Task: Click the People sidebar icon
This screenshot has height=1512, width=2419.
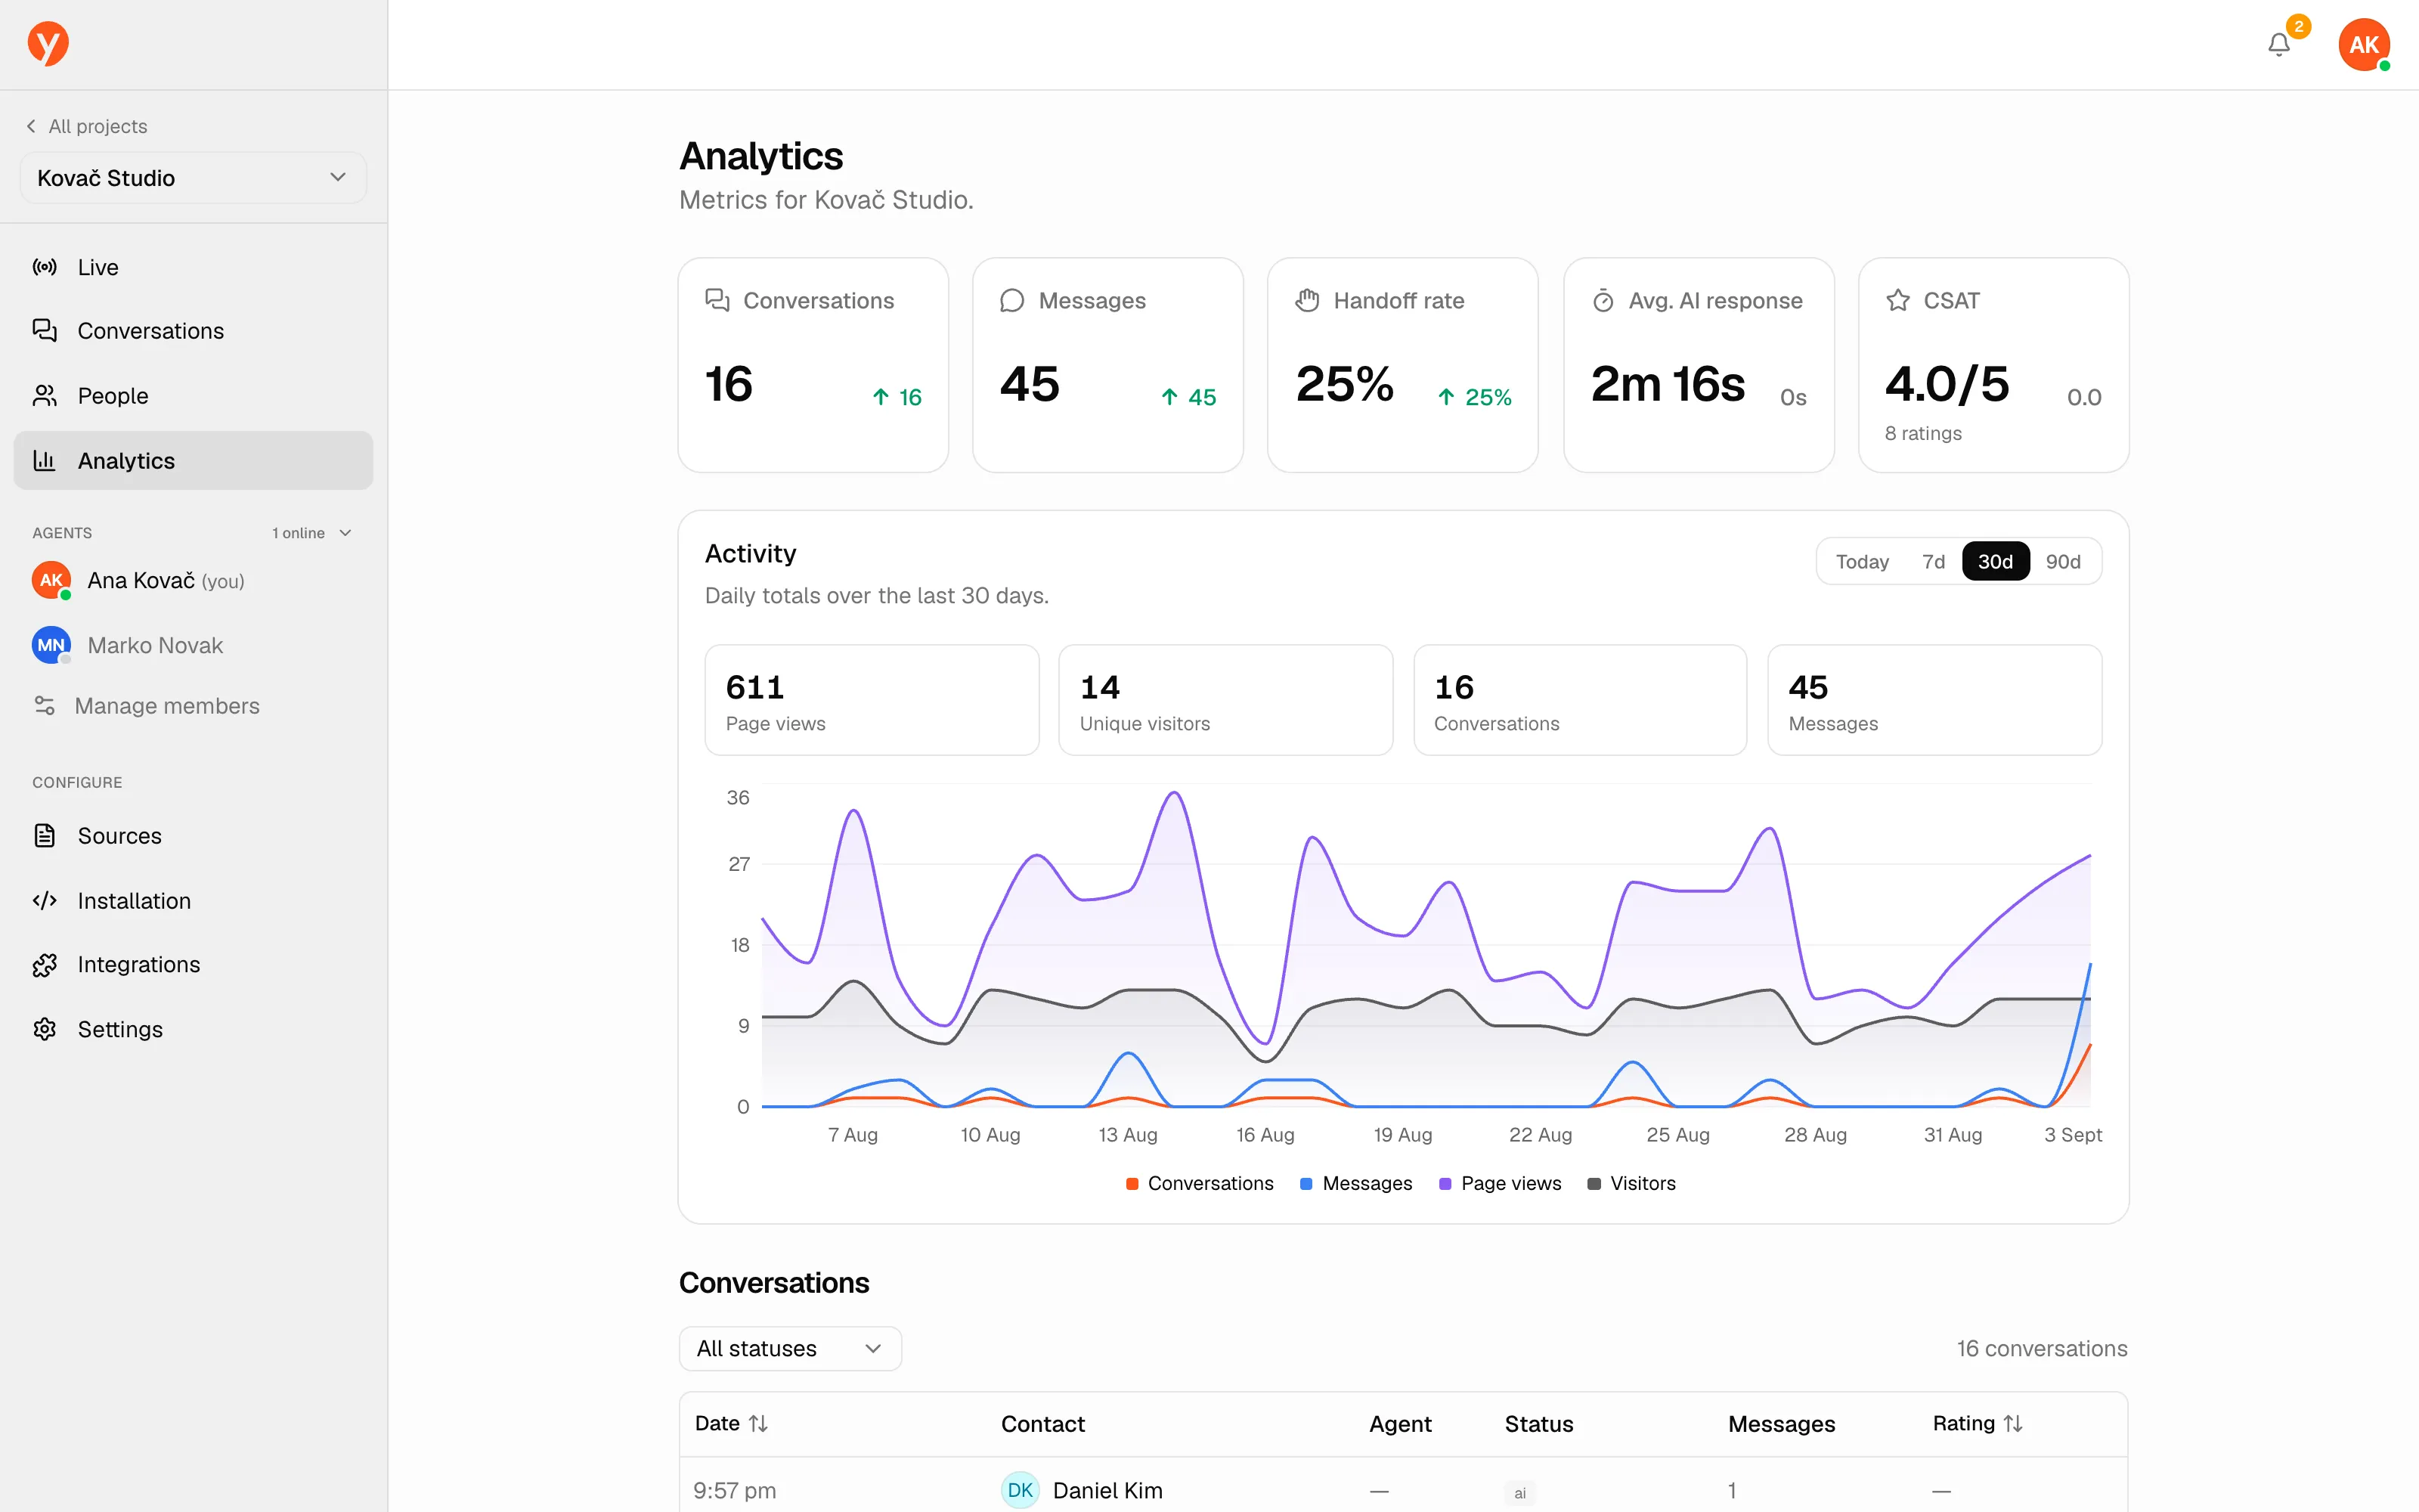Action: (45, 395)
